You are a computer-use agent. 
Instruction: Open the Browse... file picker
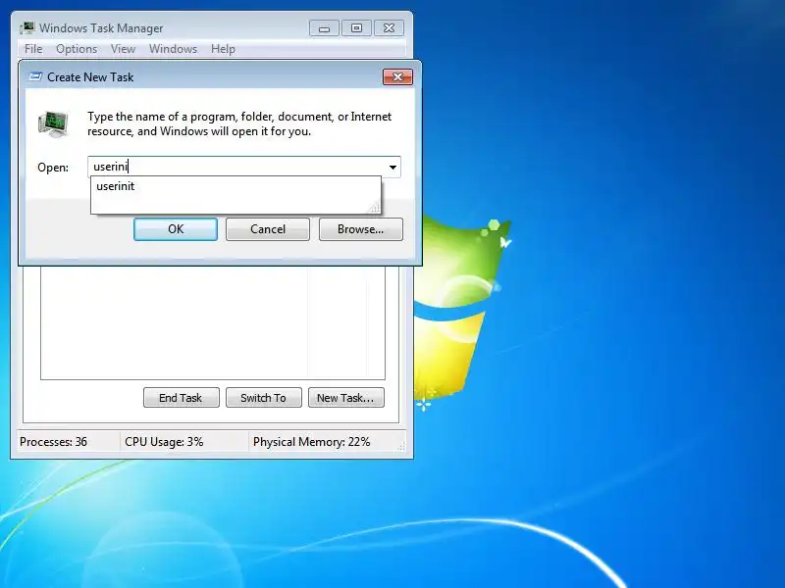point(360,229)
